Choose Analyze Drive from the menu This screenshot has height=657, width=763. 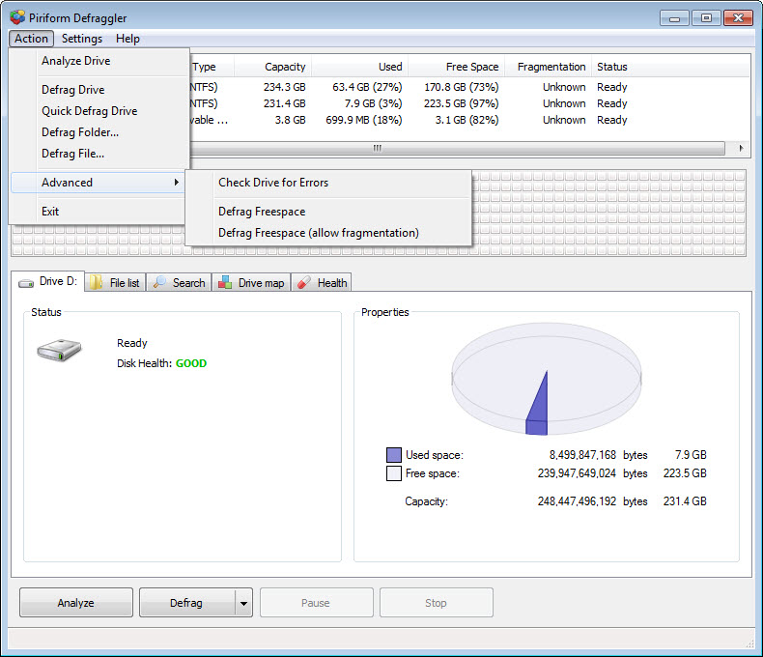99,61
